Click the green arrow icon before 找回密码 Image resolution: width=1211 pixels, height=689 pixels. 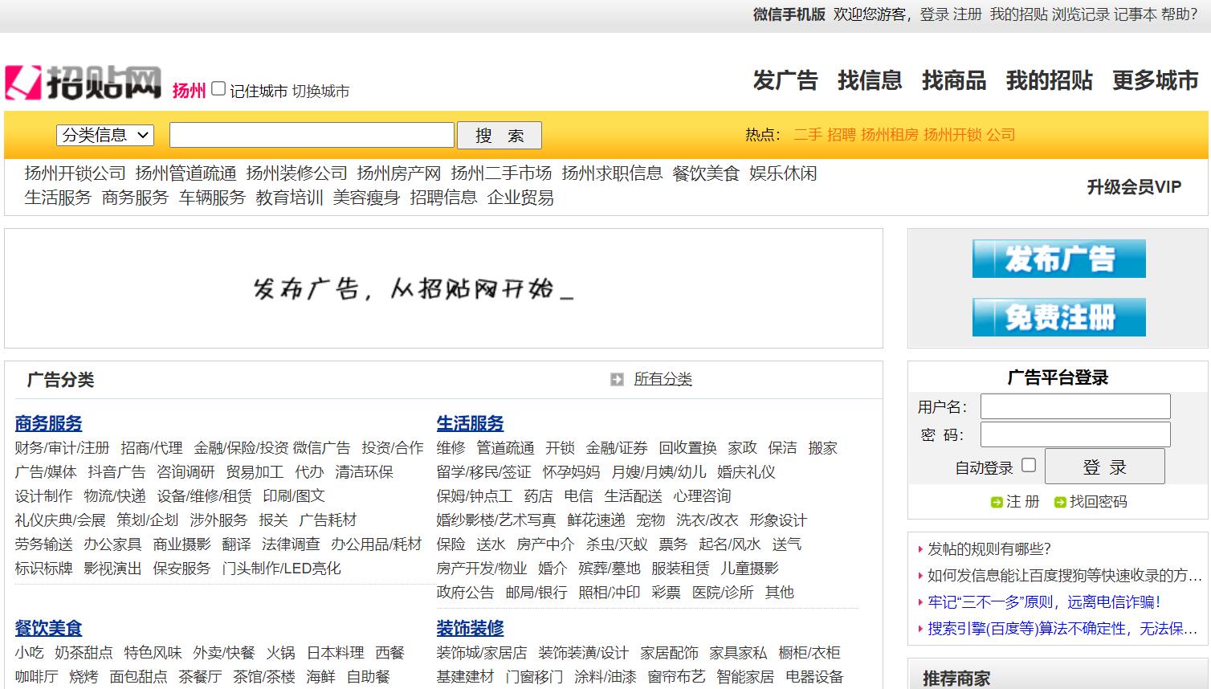[1060, 502]
